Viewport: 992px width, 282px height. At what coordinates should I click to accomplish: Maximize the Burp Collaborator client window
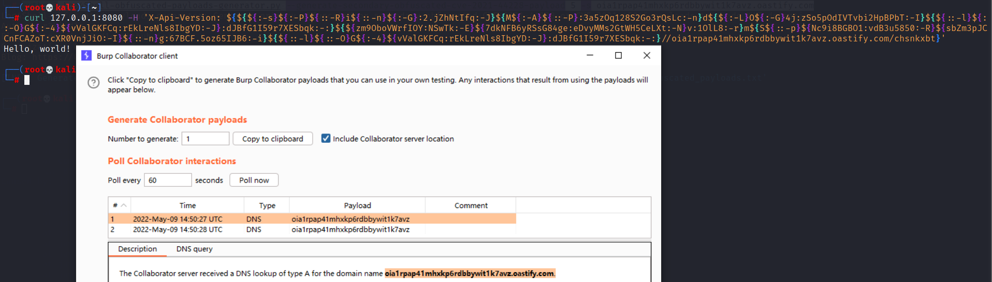pyautogui.click(x=618, y=55)
